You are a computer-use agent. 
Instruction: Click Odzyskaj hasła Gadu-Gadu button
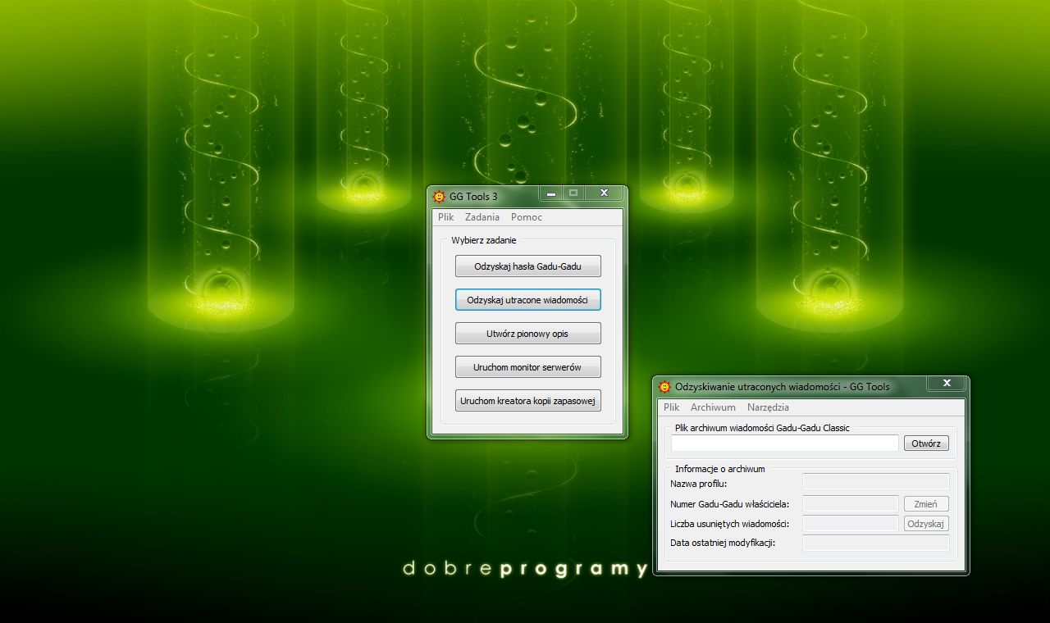tap(528, 266)
